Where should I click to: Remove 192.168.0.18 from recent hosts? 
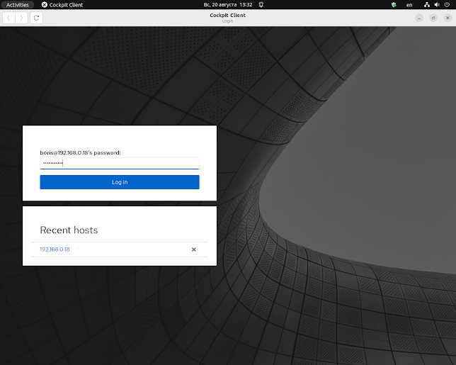[x=194, y=249]
